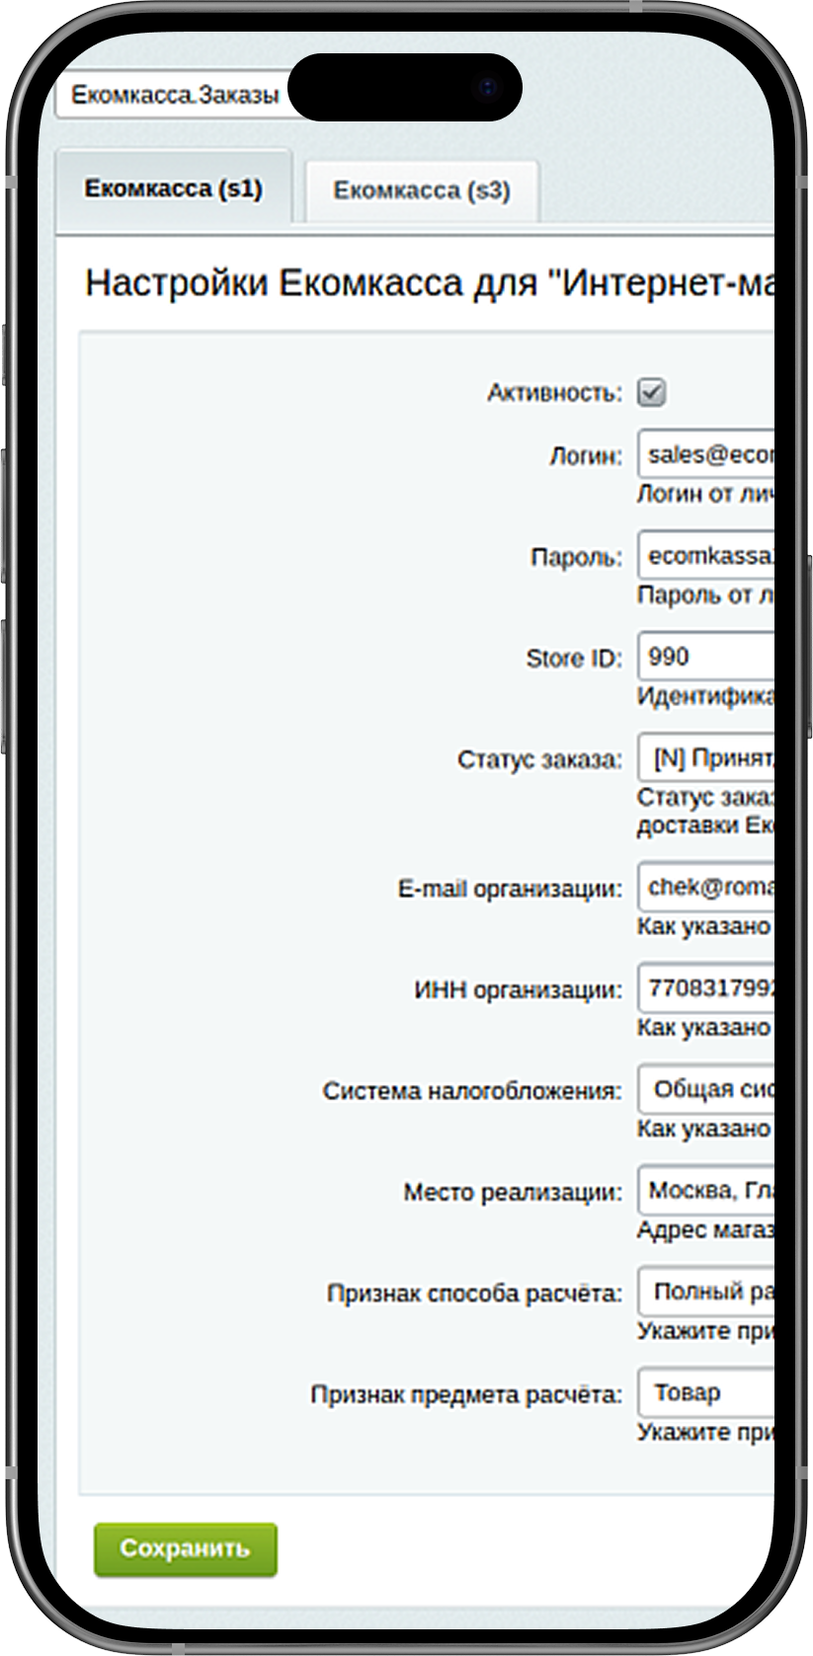
Task: Click Адрес магаз hint under Место реализации
Action: click(705, 1230)
